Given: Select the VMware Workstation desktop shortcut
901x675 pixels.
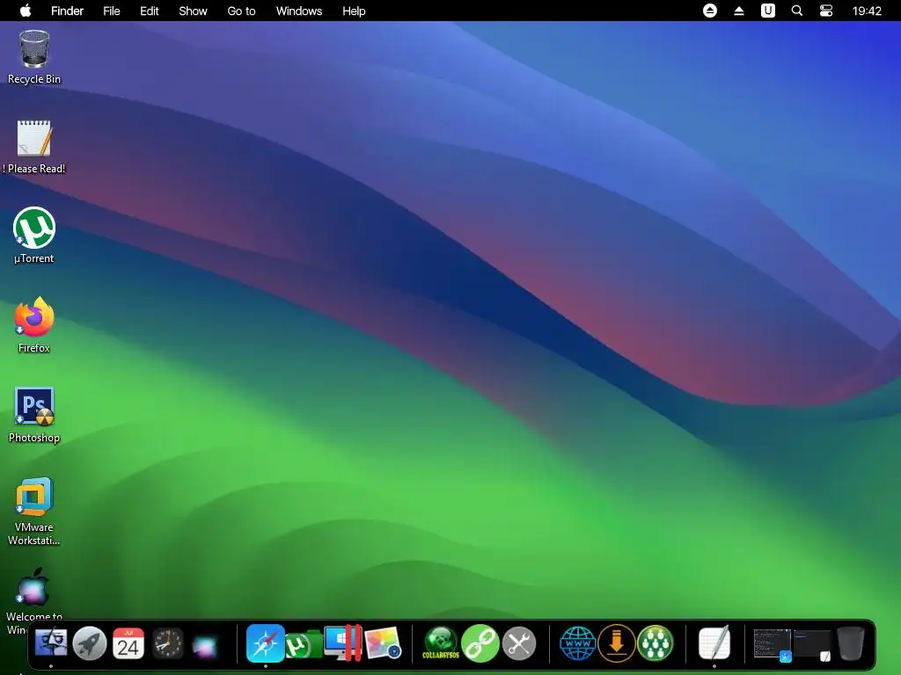Looking at the screenshot, I should 34,511.
